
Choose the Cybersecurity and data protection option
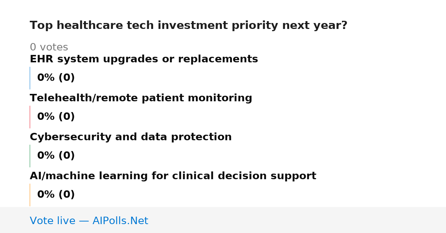131,137
